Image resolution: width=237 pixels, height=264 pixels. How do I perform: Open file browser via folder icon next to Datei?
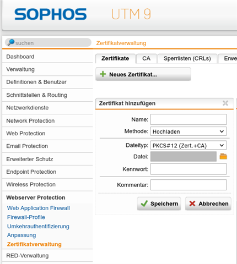223,156
